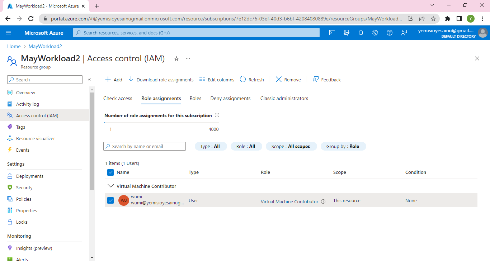Screen dimensions: 490x261
Task: Uncheck the wumi role assignment row
Action: (110, 200)
